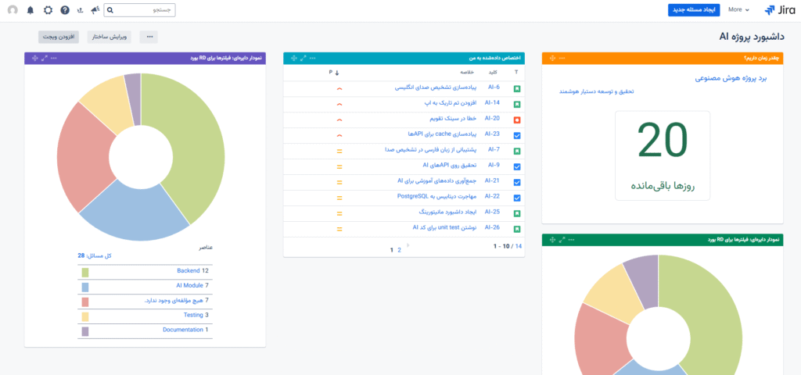Click the story type icon for AI-14
This screenshot has width=801, height=375.
click(516, 105)
